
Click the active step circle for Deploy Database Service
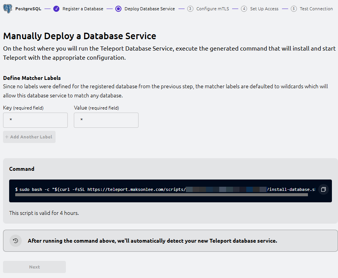tap(118, 9)
